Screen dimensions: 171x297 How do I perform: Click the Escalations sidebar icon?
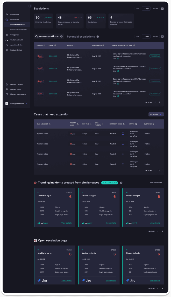[7, 19]
